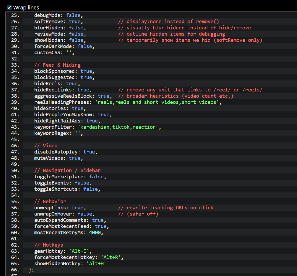Click 'hideRightRailAds: true,' line
This screenshot has width=297, height=276.
[67, 121]
